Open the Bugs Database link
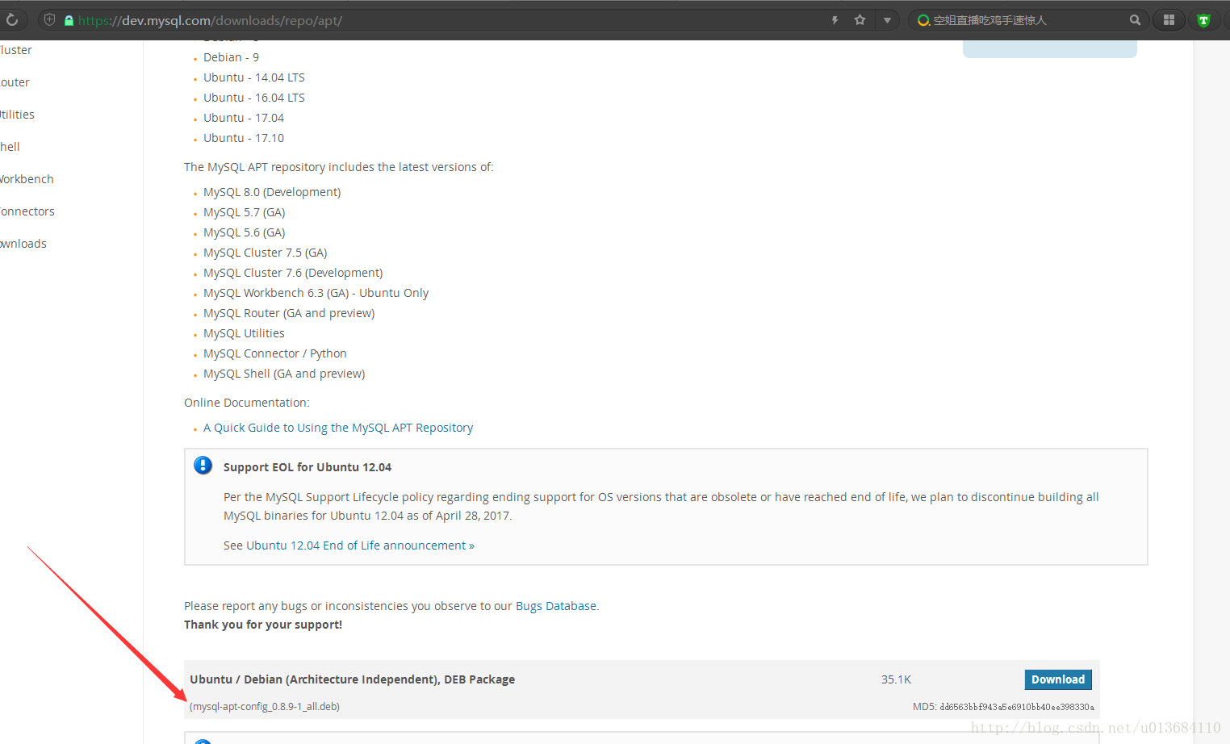 pyautogui.click(x=556, y=606)
